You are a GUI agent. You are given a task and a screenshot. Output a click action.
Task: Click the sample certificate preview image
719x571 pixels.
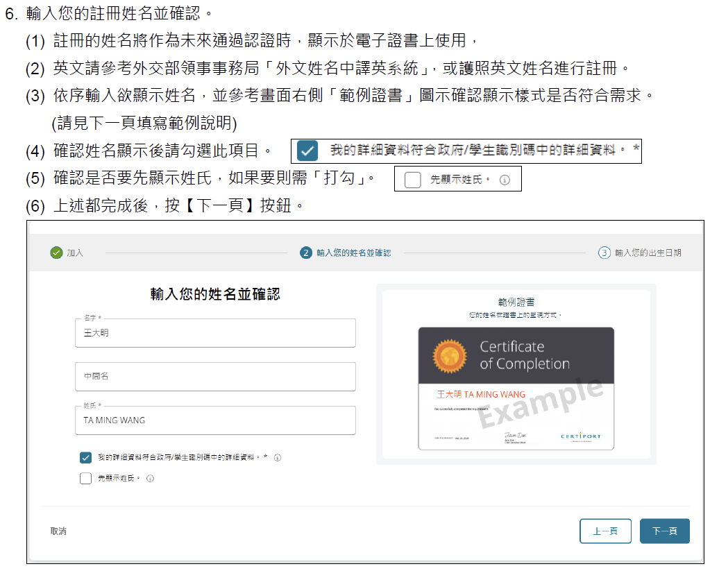(x=516, y=389)
